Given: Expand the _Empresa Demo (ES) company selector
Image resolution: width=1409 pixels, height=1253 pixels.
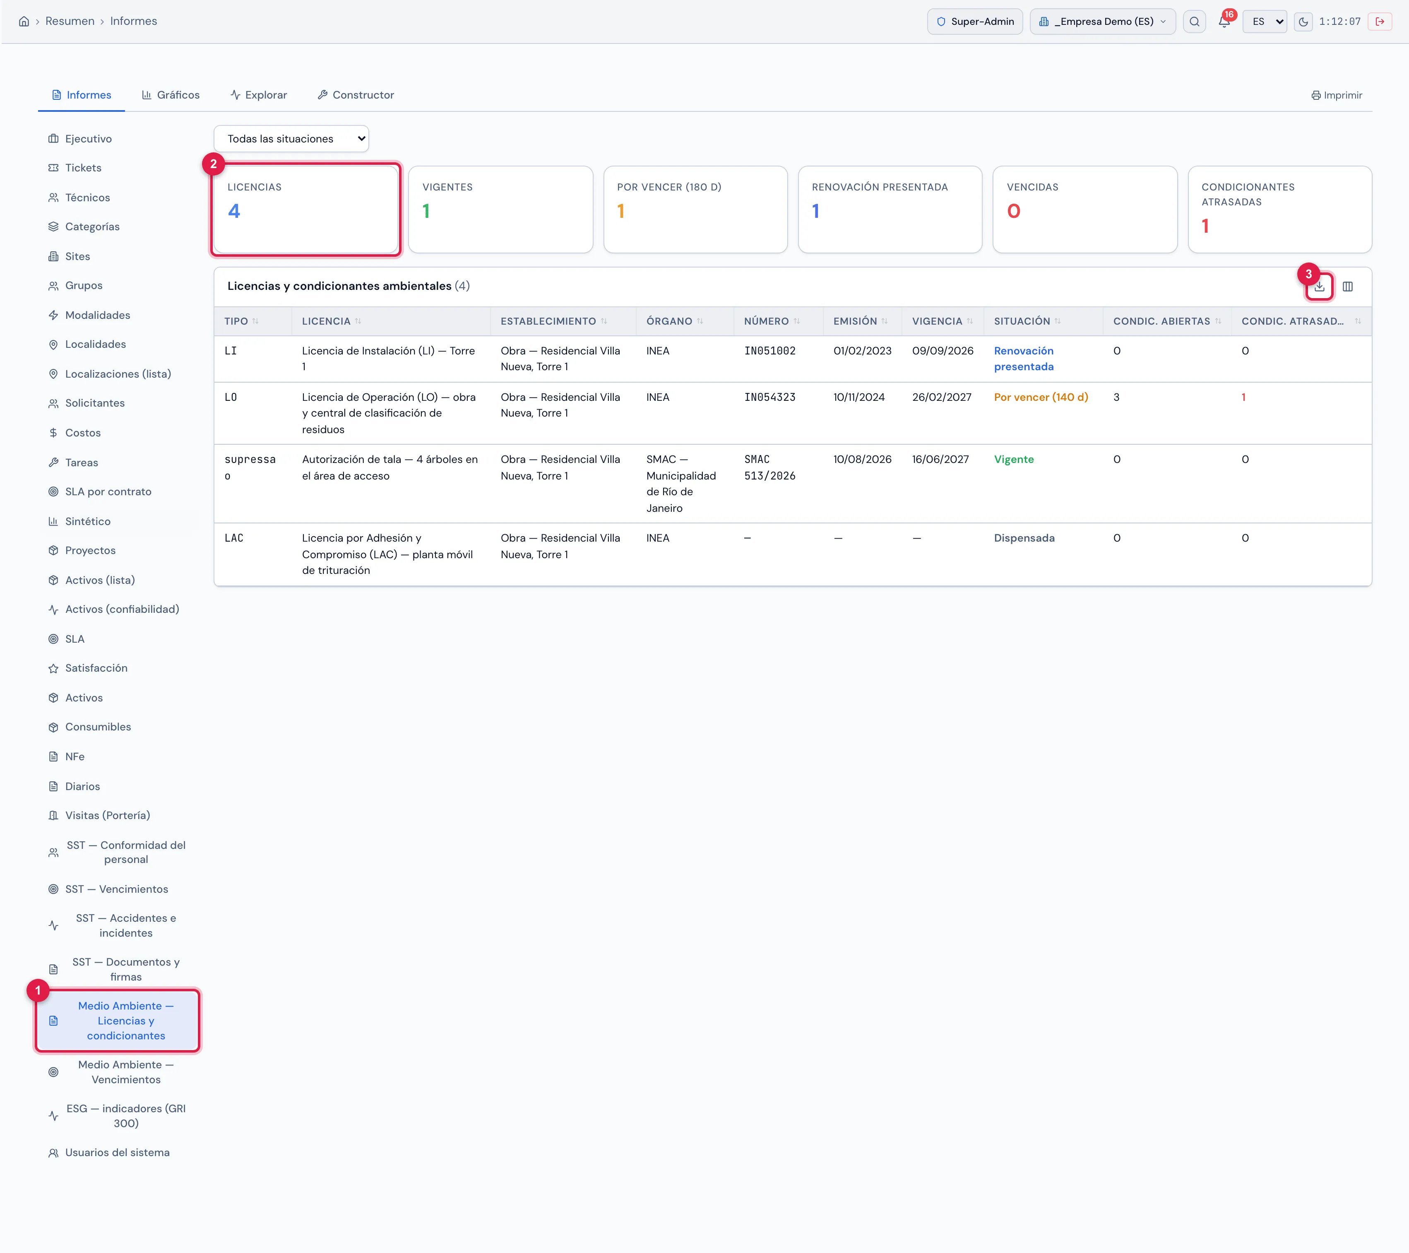Looking at the screenshot, I should point(1103,22).
